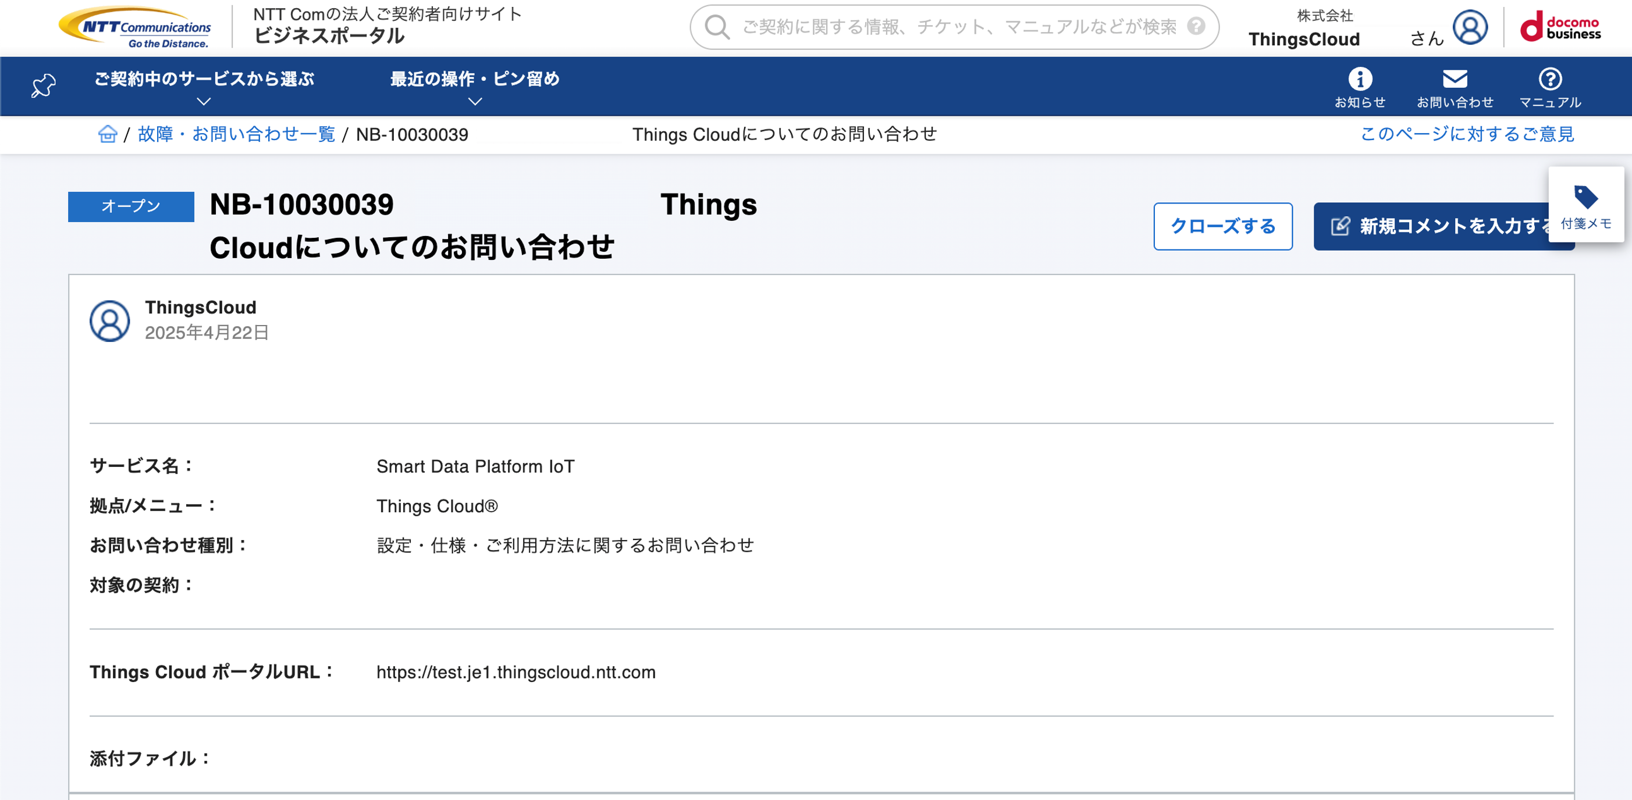Image resolution: width=1632 pixels, height=800 pixels.
Task: Click NB-10030039 in the breadcrumb
Action: [412, 134]
